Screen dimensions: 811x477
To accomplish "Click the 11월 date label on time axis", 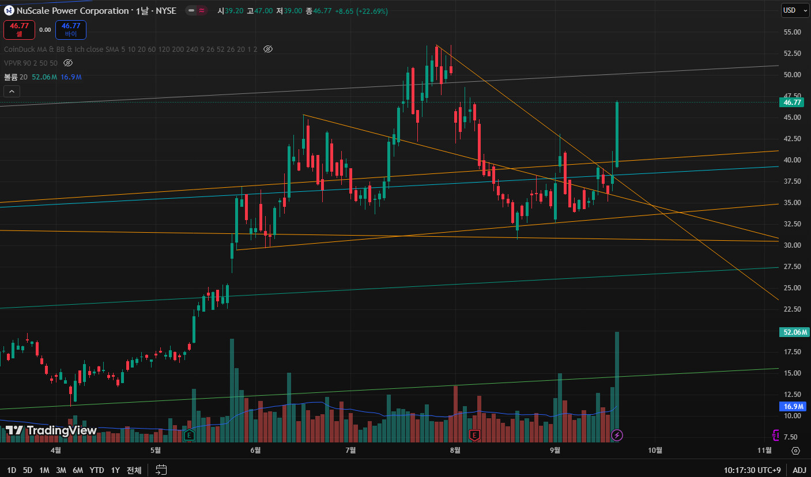I will click(764, 450).
